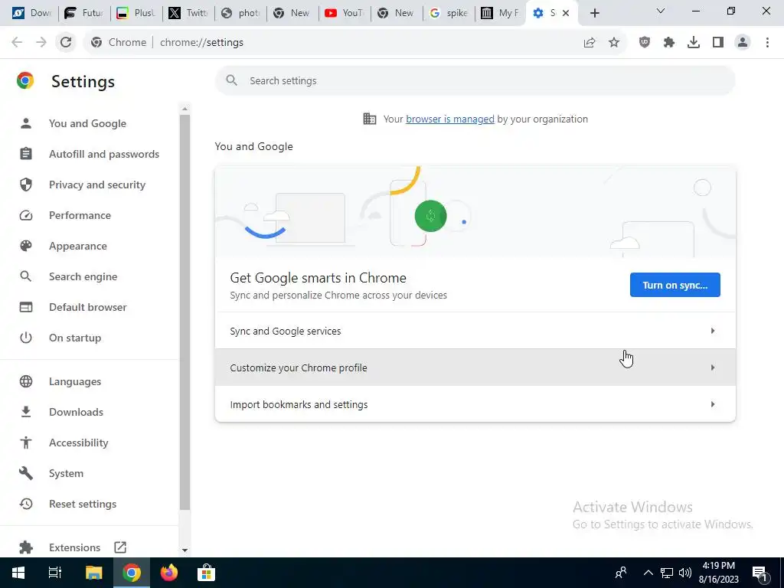Open Autofill and passwords clipboard icon
Screen dimensions: 784x588
click(26, 154)
